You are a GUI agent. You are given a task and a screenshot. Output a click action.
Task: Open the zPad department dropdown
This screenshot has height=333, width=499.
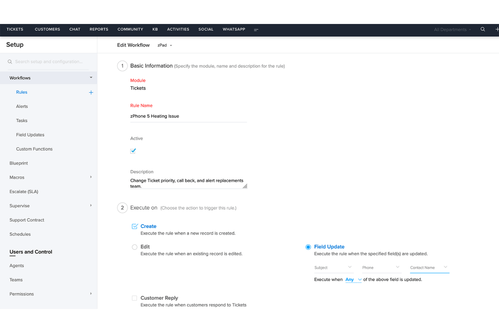click(165, 45)
